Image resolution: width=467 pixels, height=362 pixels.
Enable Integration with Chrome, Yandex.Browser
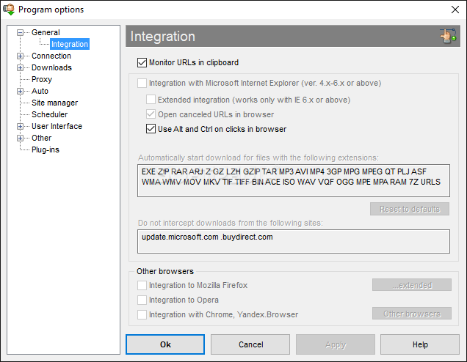point(142,314)
